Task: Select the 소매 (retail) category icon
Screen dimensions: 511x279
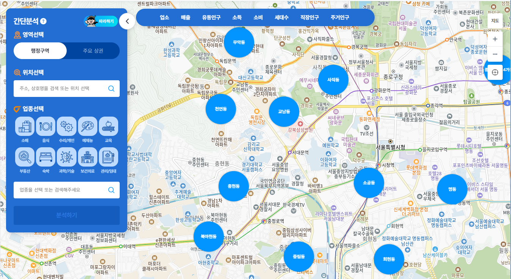Action: tap(25, 126)
